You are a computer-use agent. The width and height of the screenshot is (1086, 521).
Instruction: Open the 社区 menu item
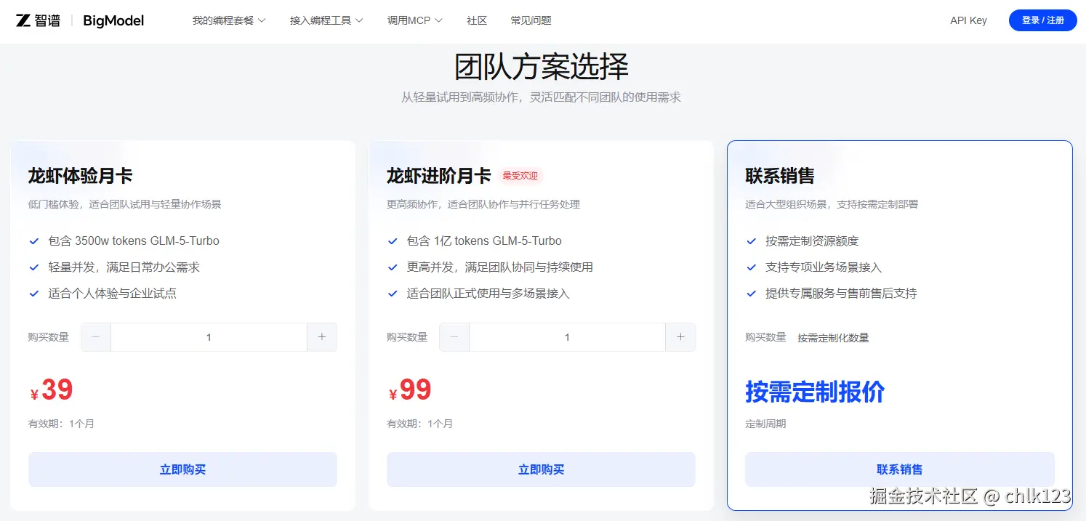[x=477, y=20]
